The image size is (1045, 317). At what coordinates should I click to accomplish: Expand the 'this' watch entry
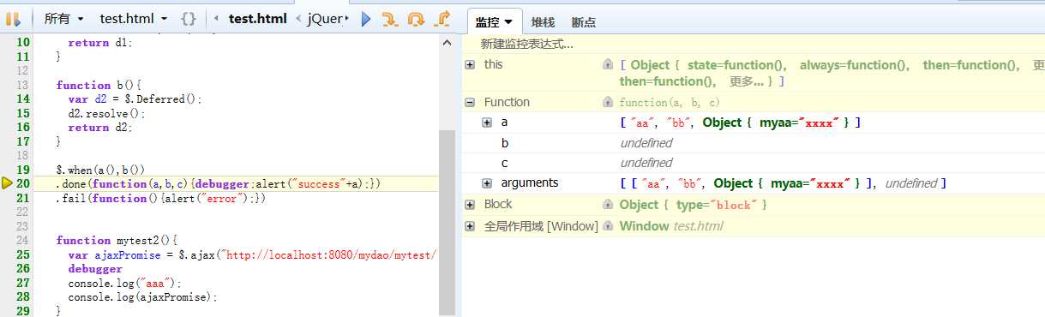pyautogui.click(x=470, y=64)
